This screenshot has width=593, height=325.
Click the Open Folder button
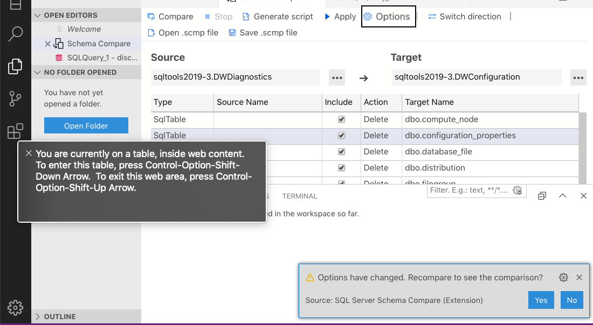click(86, 126)
